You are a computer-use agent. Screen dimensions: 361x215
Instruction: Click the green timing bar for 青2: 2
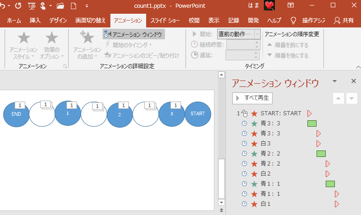tap(321, 153)
